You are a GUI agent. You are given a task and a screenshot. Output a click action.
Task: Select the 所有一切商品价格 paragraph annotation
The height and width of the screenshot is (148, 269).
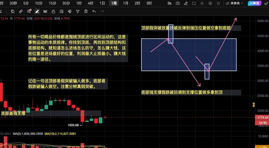click(78, 48)
